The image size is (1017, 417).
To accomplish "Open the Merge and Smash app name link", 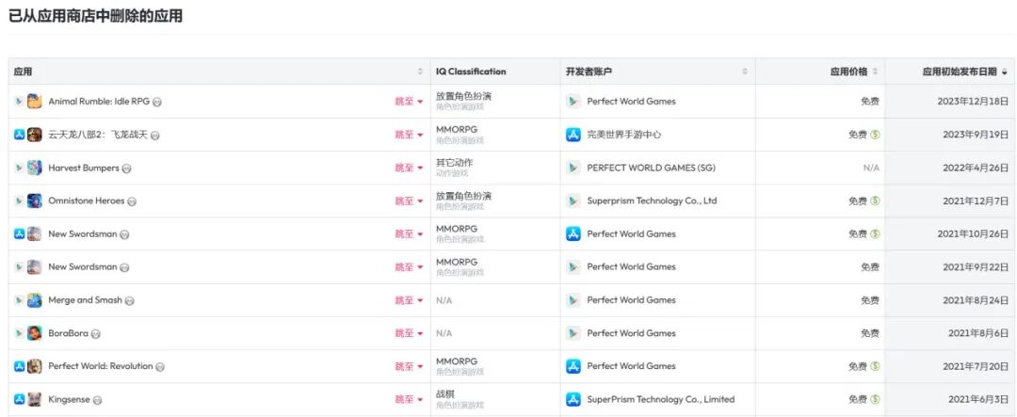I will click(85, 299).
